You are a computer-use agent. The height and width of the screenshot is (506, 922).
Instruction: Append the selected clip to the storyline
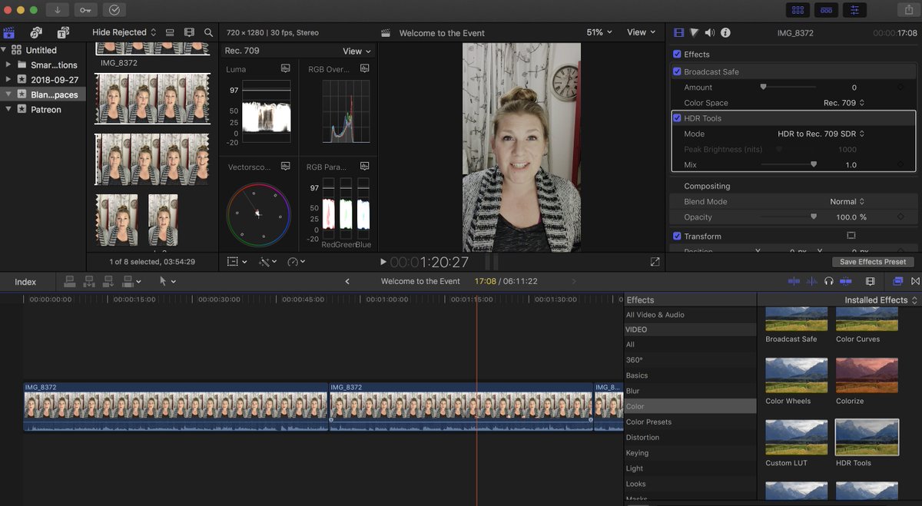[108, 282]
